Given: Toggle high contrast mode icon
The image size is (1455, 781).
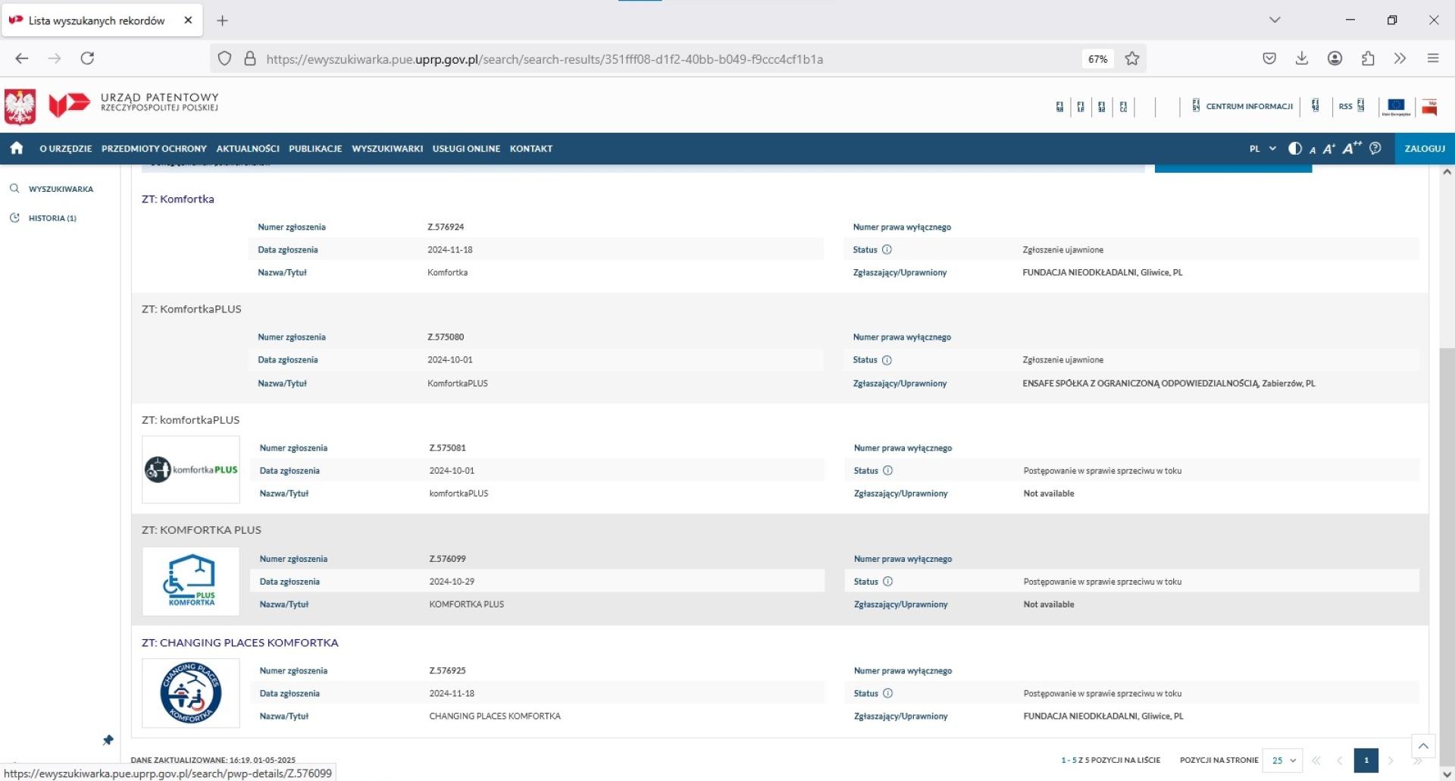Looking at the screenshot, I should [1294, 149].
